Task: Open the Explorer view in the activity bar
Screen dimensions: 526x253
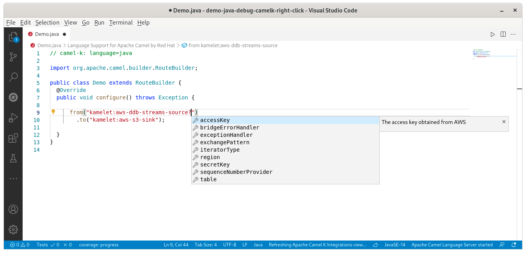Action: click(13, 36)
